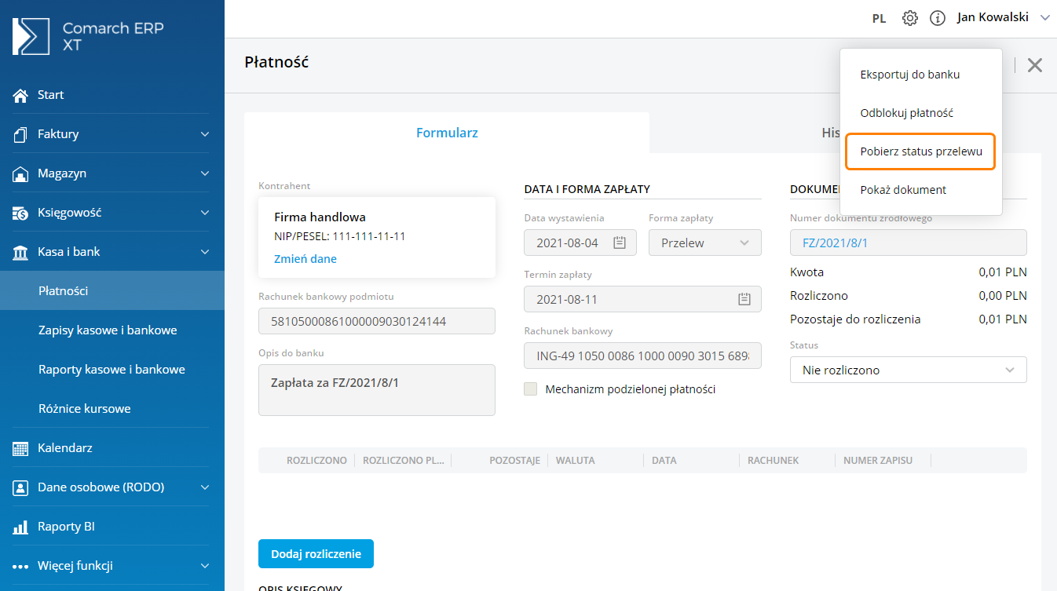Image resolution: width=1057 pixels, height=591 pixels.
Task: Click the Zmień dane link
Action: [x=305, y=258]
